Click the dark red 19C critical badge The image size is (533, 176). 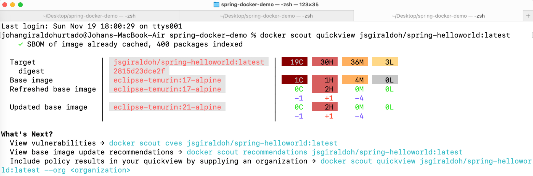click(294, 62)
